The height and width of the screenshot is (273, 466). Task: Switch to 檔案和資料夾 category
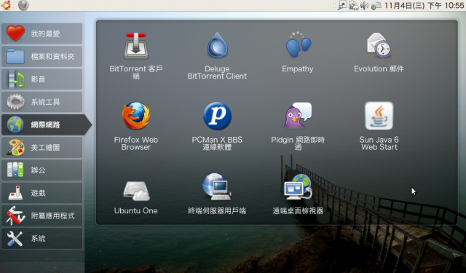(x=42, y=56)
